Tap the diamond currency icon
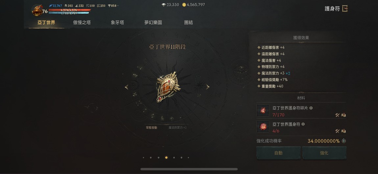The height and width of the screenshot is (174, 378). tap(164, 5)
